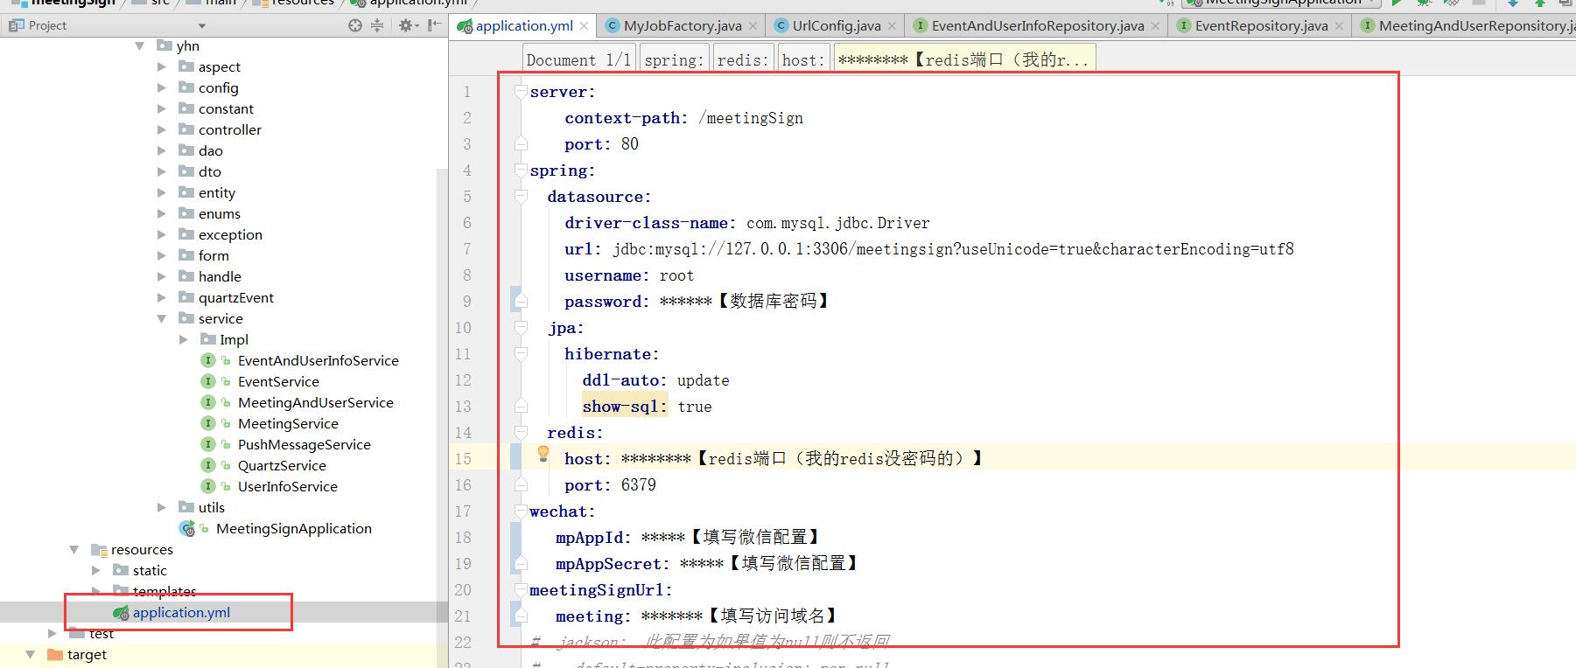Select UserInfoService in the project tree

[287, 486]
